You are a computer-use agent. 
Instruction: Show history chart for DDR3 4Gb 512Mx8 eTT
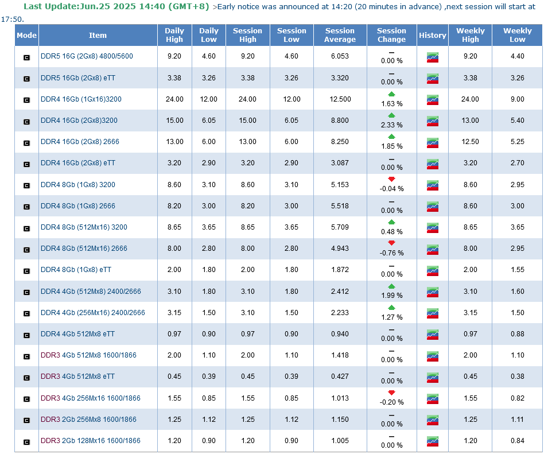(432, 377)
